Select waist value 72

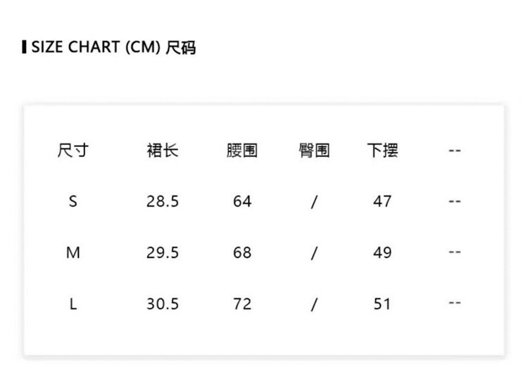(x=242, y=304)
